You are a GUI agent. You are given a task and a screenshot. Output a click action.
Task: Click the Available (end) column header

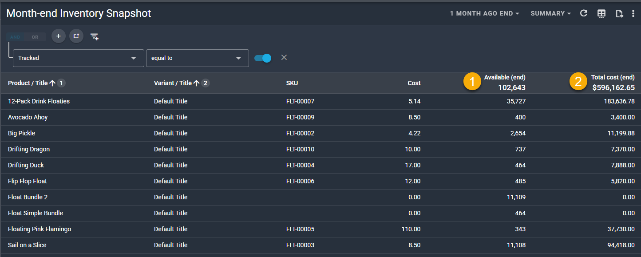(504, 78)
